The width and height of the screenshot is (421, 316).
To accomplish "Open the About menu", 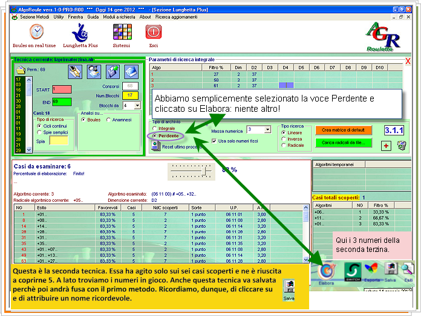I will pos(145,17).
